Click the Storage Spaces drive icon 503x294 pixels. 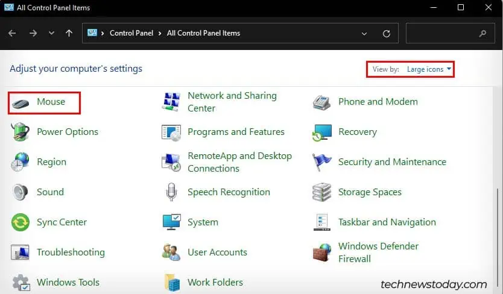[321, 192]
